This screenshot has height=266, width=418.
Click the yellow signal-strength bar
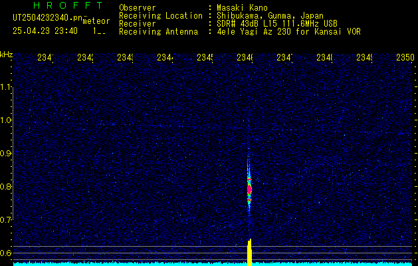249,253
